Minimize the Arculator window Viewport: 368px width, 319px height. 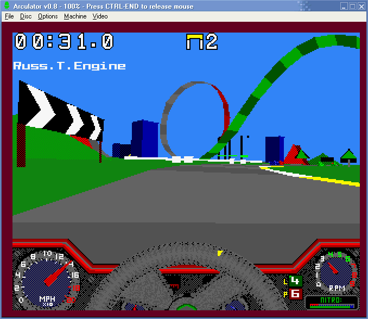344,6
